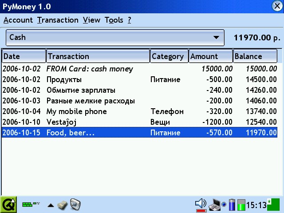The image size is (284, 213).
Task: Click the green flag icon in tray
Action: (273, 204)
